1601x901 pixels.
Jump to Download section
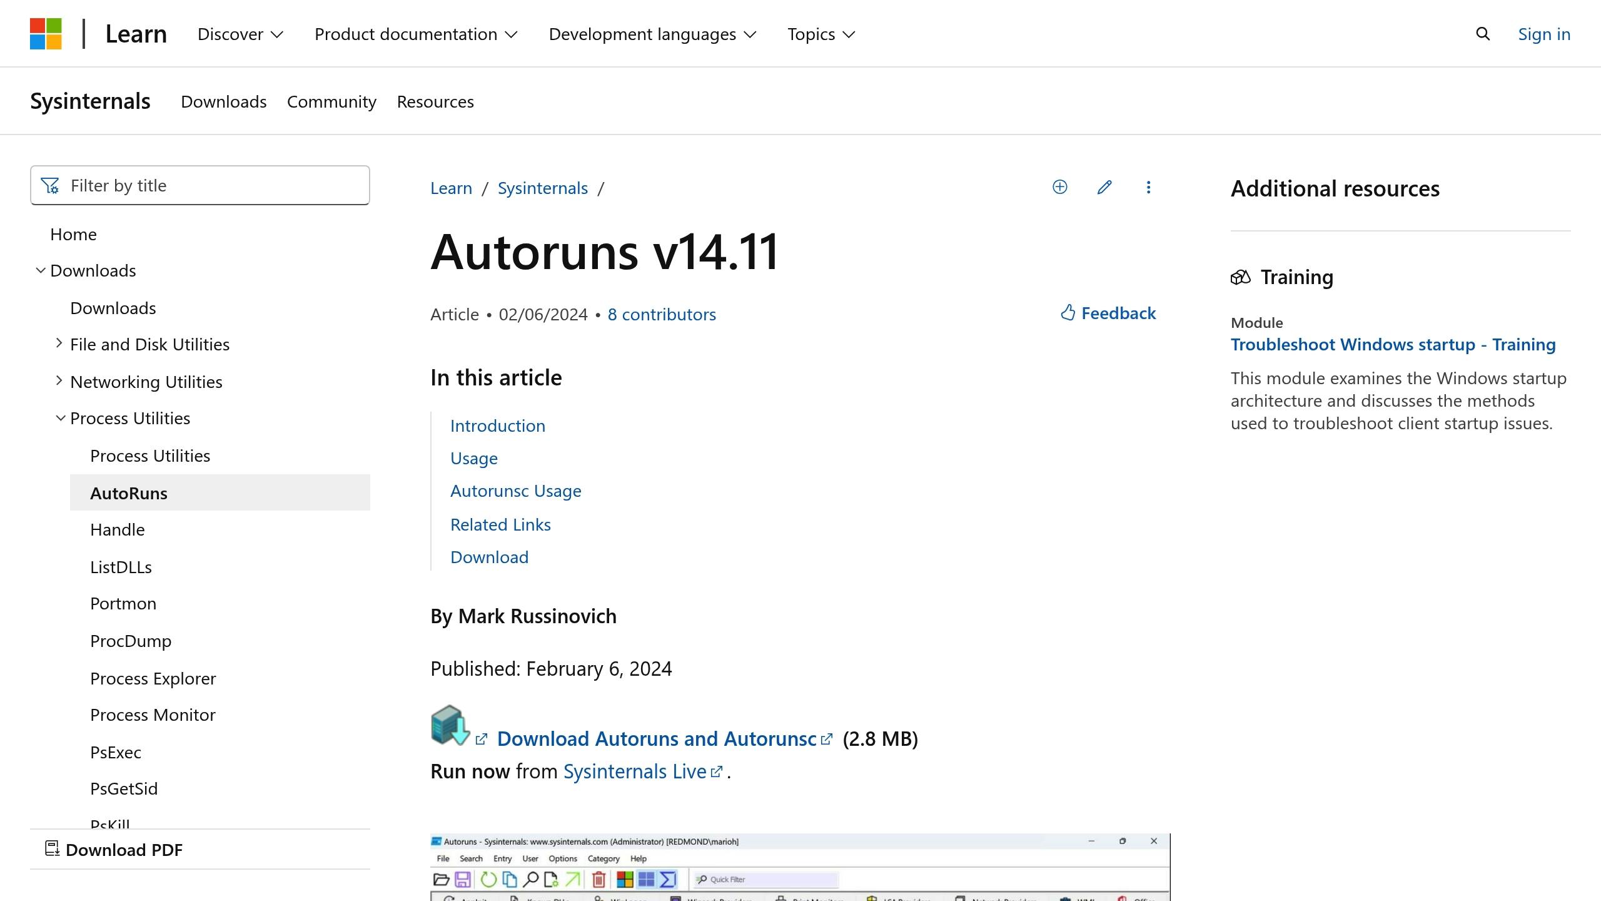pos(490,557)
